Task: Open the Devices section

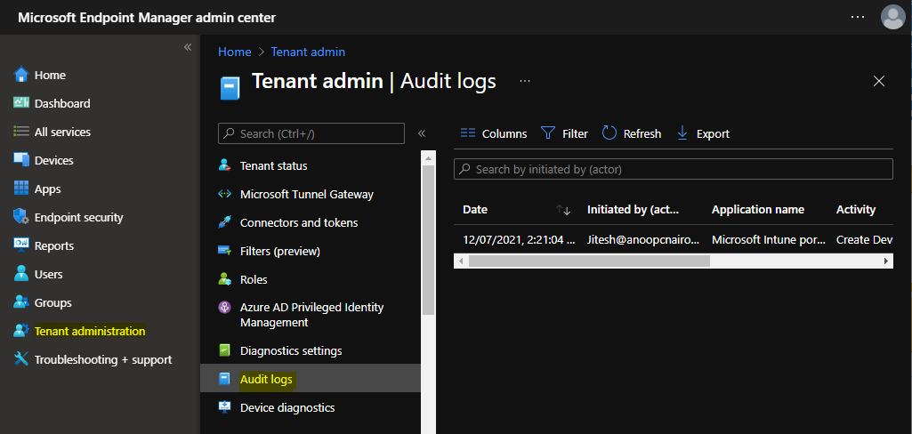Action: tap(54, 160)
